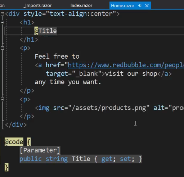184x177 pixels.
Task: Click the closing brace of the @code block
Action: [6, 167]
